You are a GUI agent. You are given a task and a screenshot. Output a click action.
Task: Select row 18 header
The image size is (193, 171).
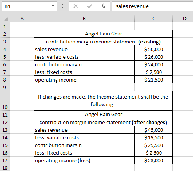5,168
